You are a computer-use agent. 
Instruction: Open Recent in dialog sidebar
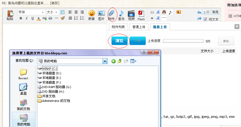23,74
